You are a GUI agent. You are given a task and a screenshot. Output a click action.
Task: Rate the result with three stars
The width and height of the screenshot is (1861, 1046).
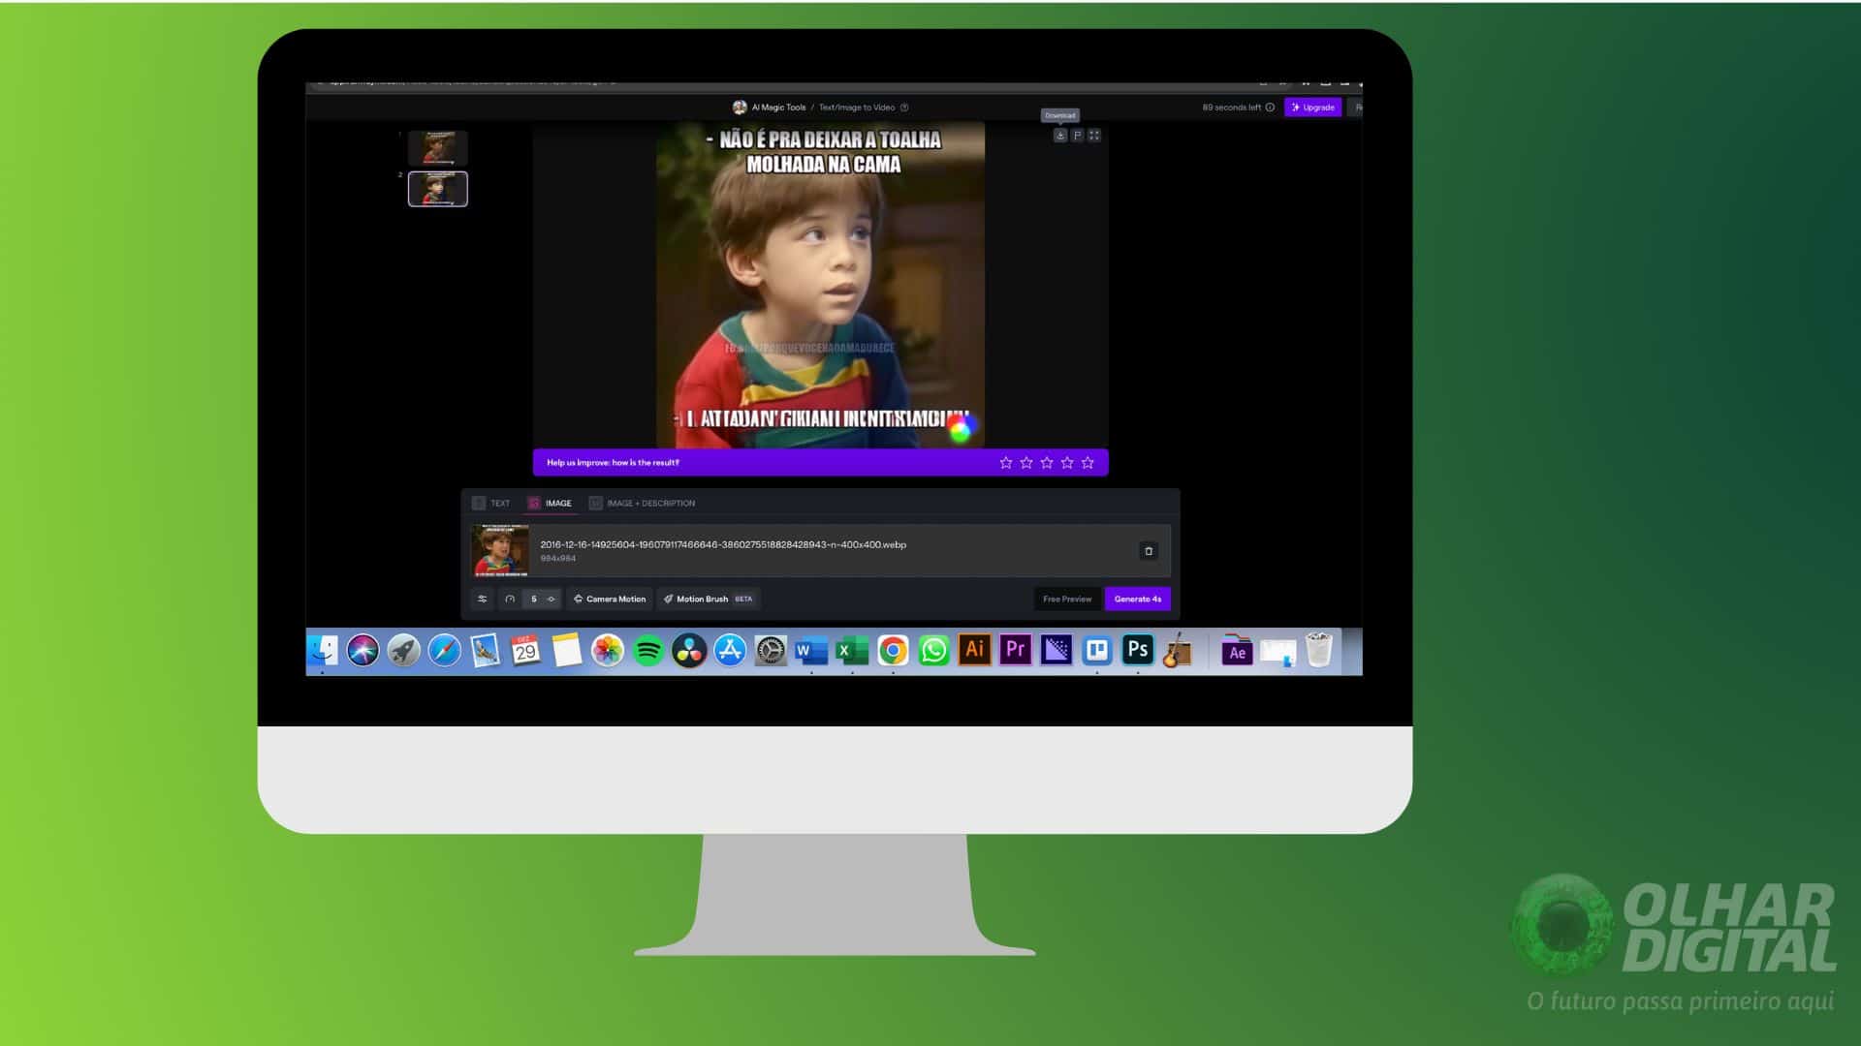click(x=1047, y=463)
